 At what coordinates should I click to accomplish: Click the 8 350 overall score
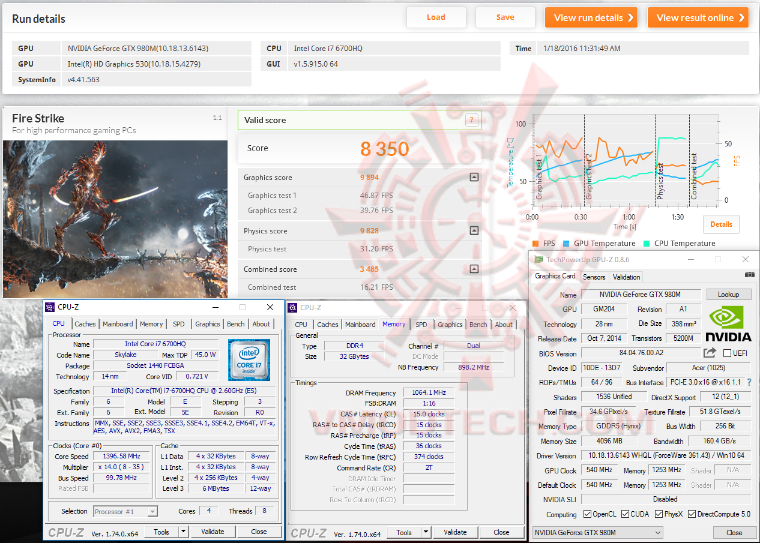click(385, 149)
